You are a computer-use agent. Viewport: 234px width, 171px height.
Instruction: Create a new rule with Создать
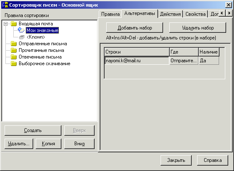pos(33,130)
